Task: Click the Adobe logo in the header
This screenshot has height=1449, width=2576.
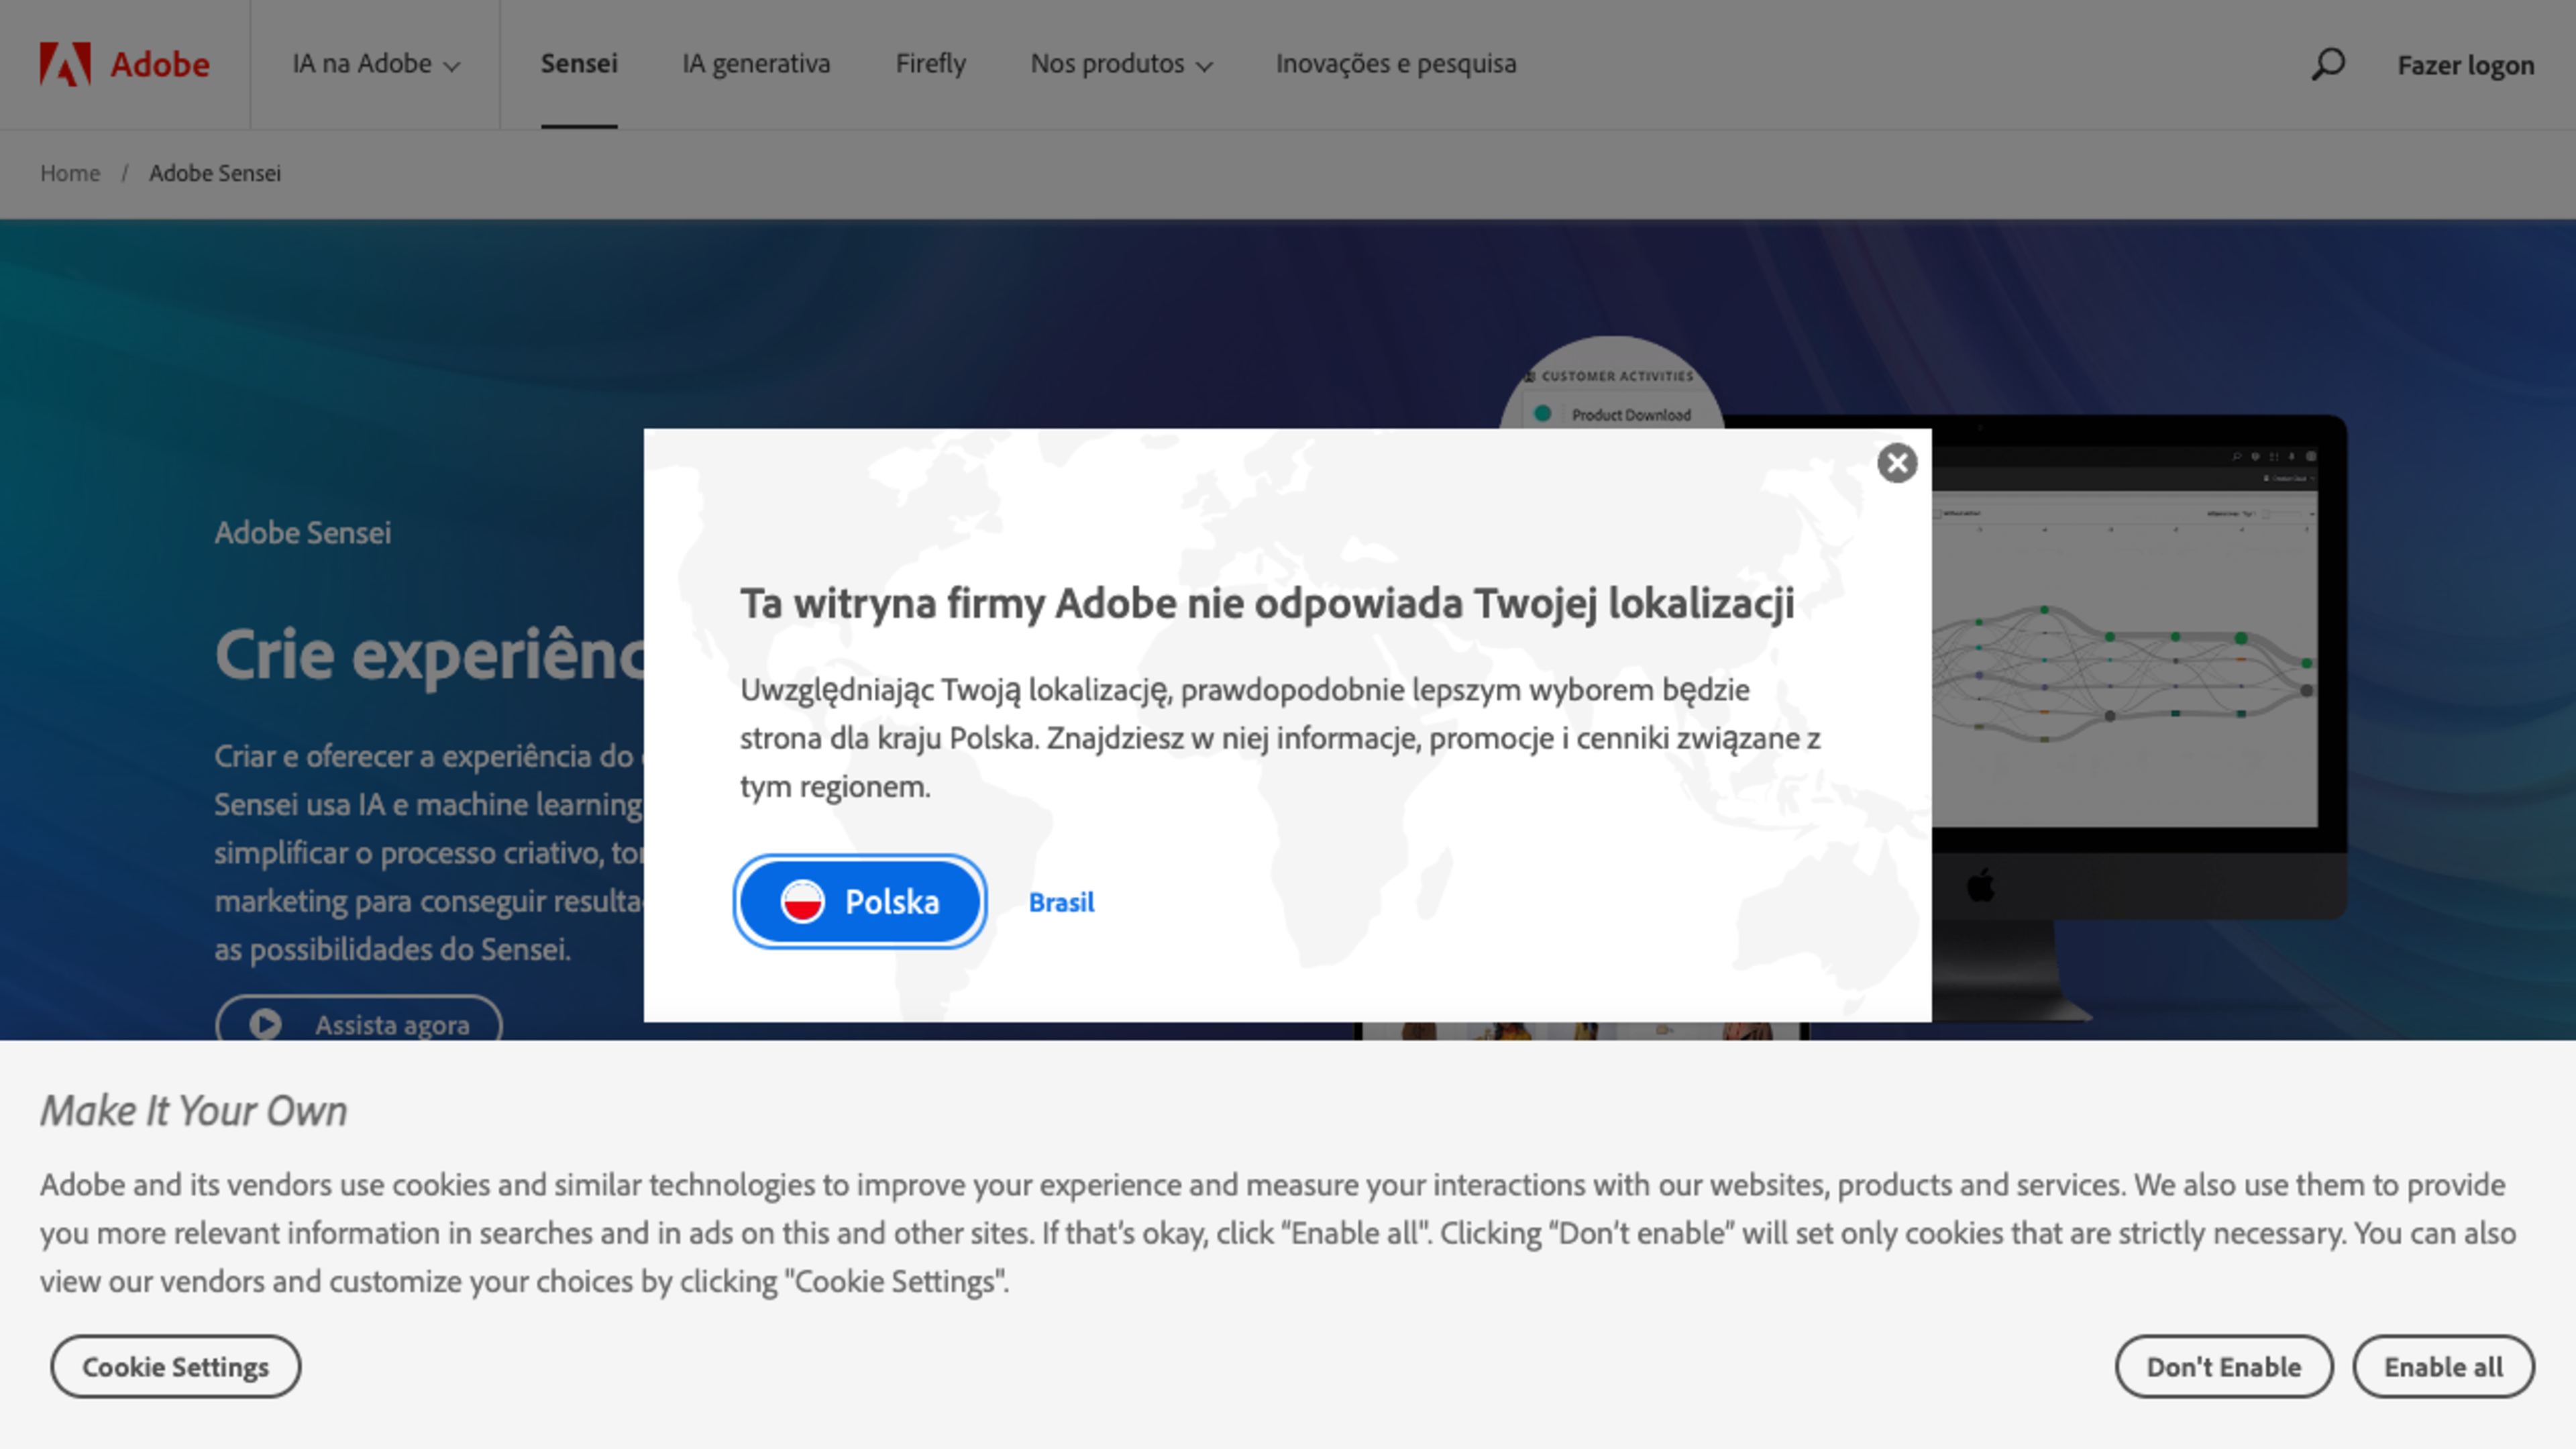Action: 124,64
